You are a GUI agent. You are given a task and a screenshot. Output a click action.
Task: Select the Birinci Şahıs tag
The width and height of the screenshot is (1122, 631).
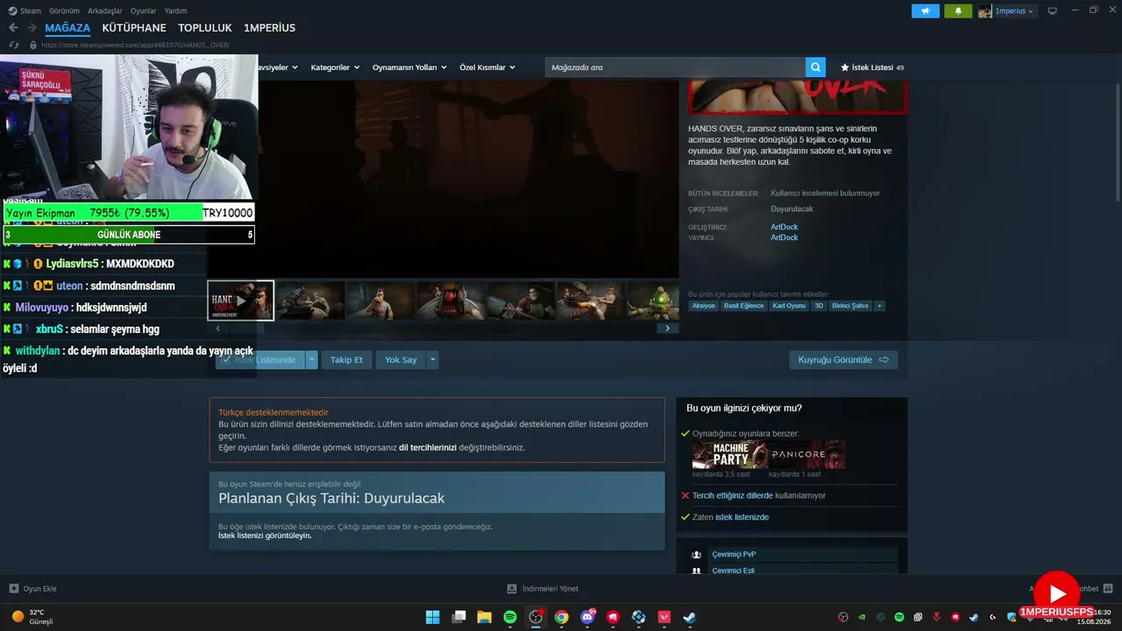[850, 306]
